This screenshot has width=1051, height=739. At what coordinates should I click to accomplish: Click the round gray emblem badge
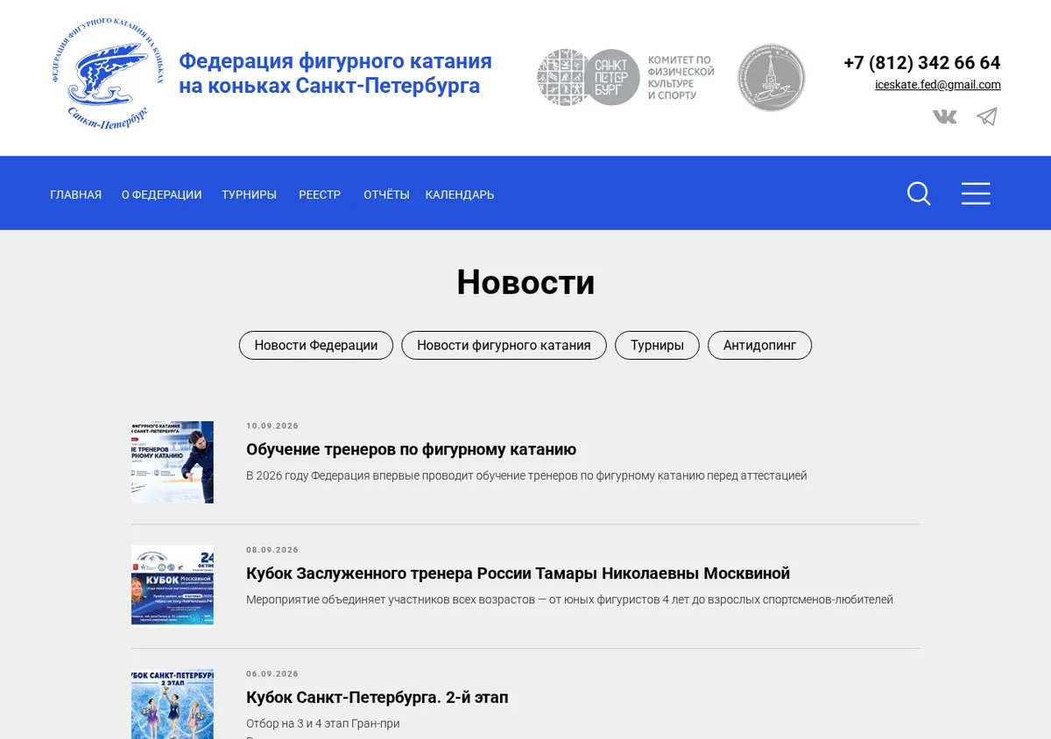pyautogui.click(x=771, y=77)
